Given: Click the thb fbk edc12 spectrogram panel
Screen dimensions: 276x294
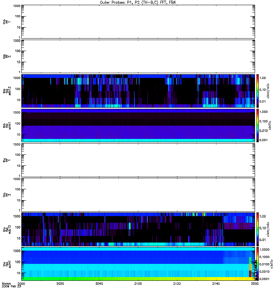Looking at the screenshot, I should pyautogui.click(x=138, y=91).
